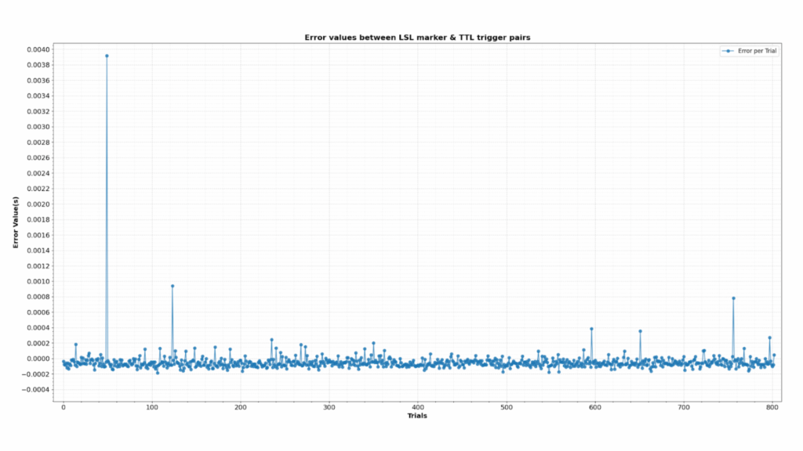Viewport: 803px width, 451px height.
Task: Click the "Trials" x-axis label
Action: click(417, 416)
